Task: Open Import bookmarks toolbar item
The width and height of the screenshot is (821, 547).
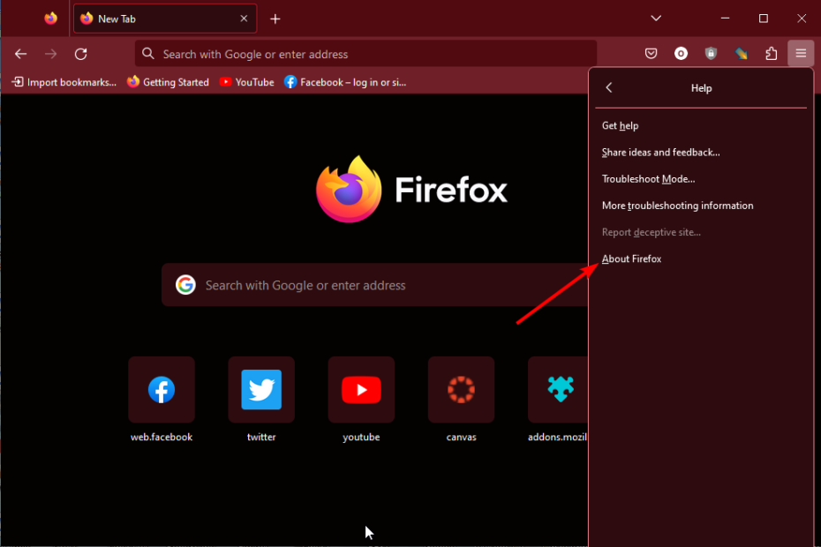Action: [64, 82]
